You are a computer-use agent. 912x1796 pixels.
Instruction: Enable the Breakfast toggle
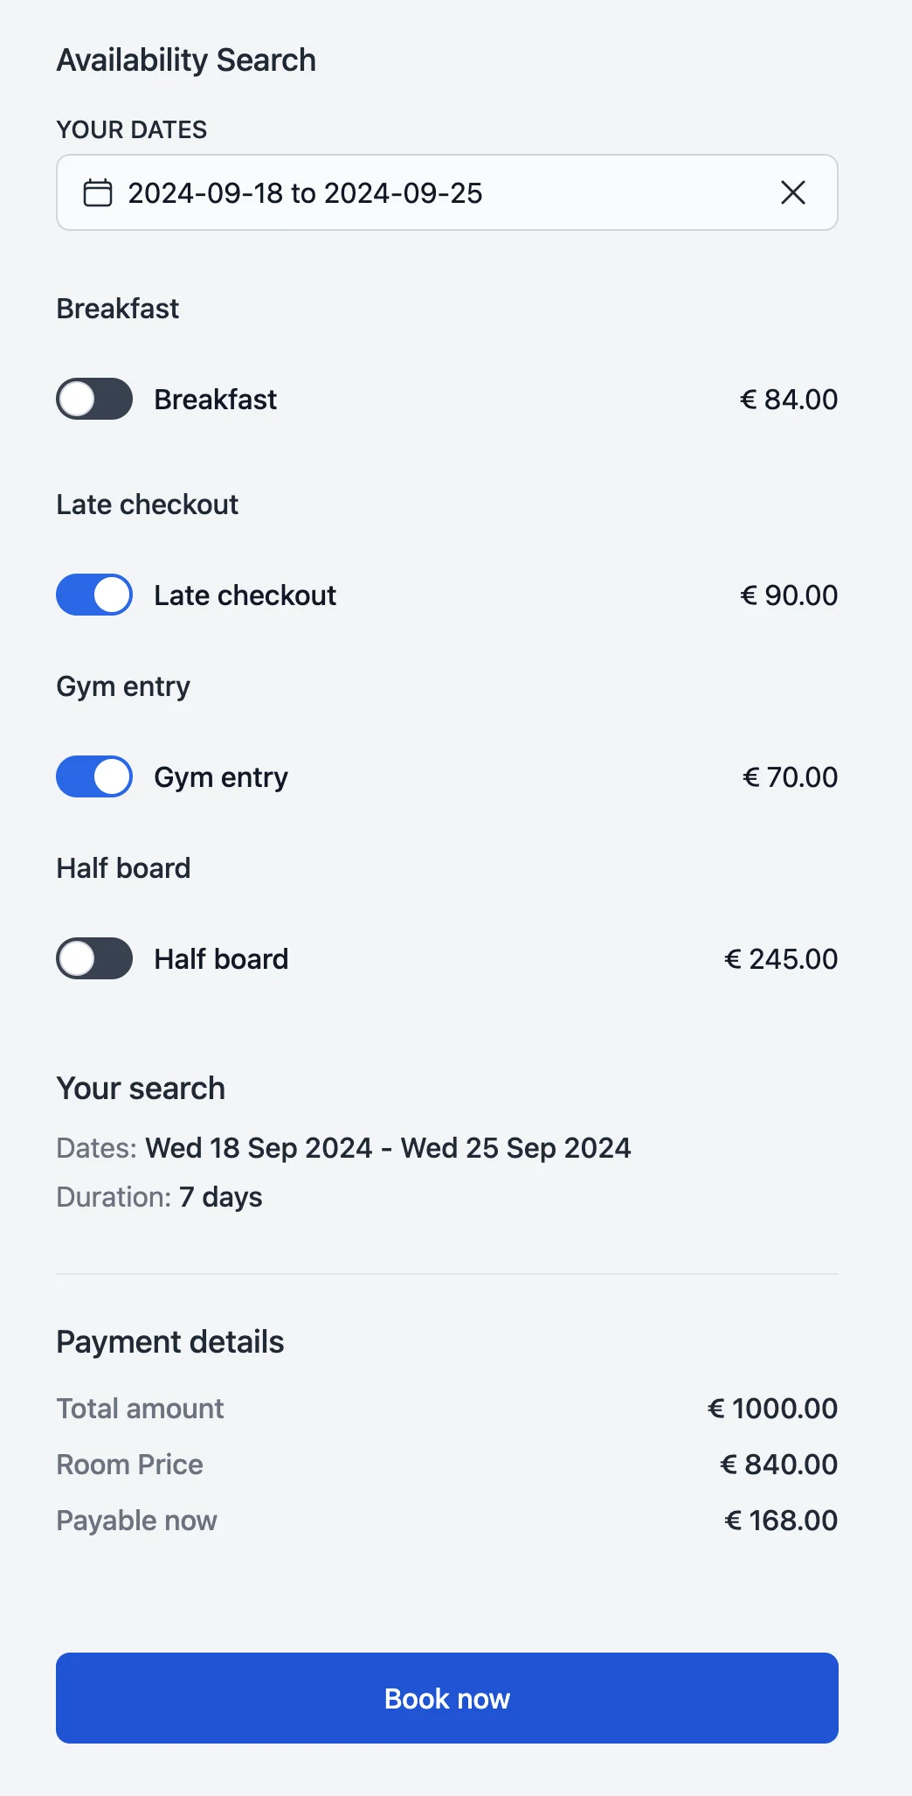click(94, 399)
